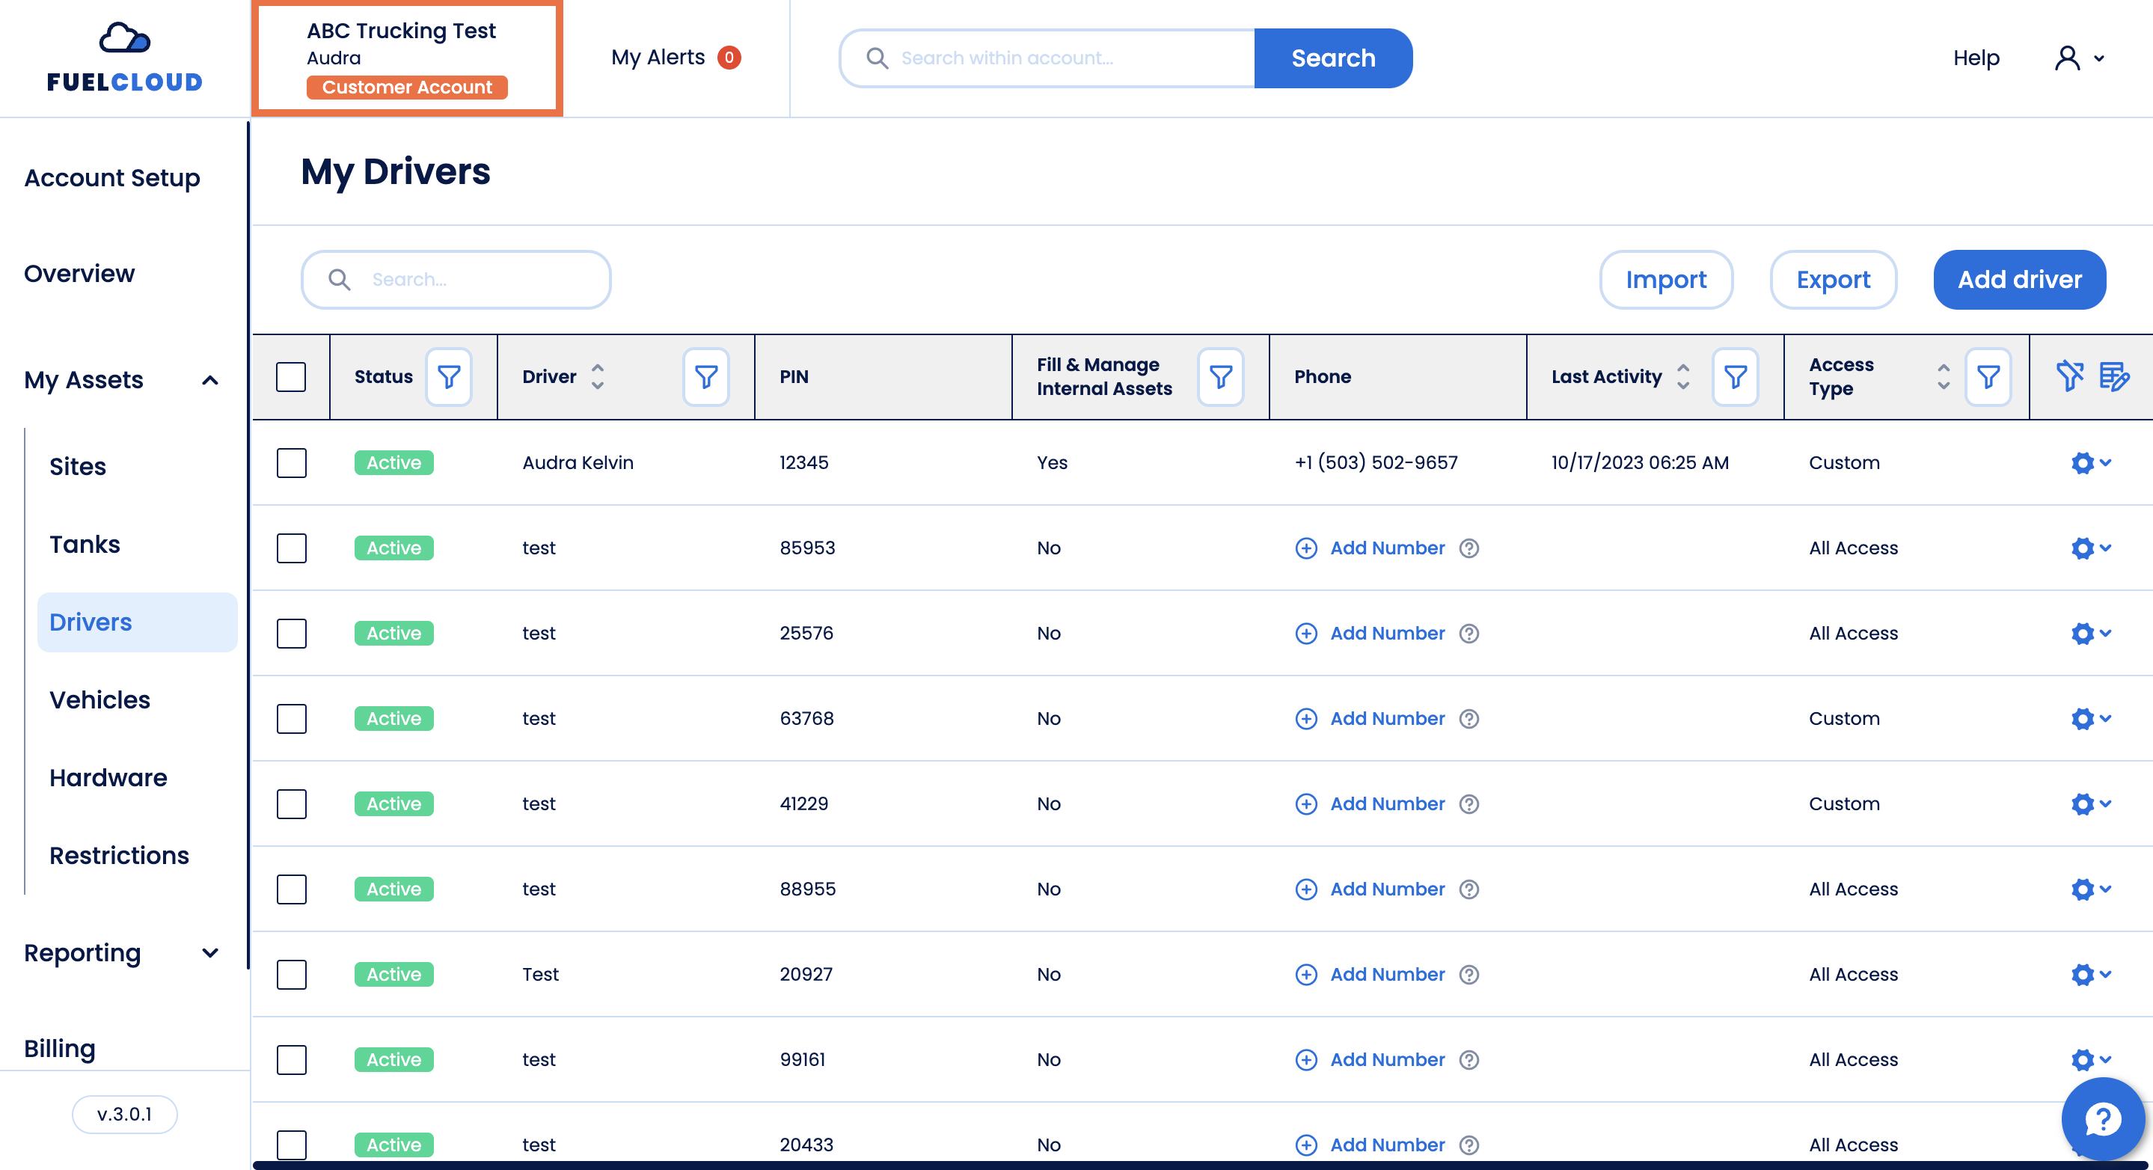The width and height of the screenshot is (2153, 1170).
Task: Sort by Driver column arrows
Action: pyautogui.click(x=598, y=377)
